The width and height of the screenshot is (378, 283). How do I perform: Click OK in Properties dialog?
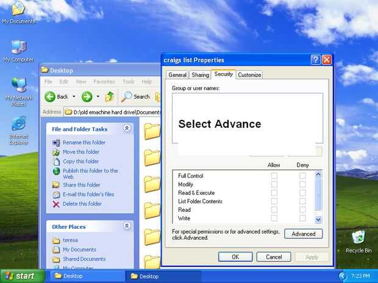235,257
